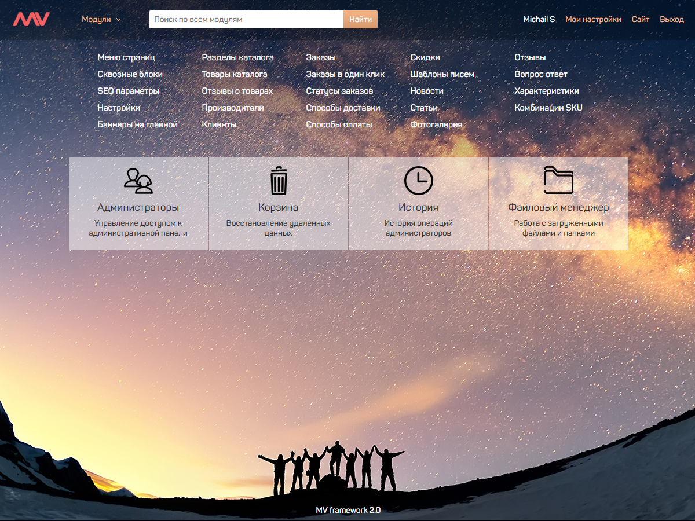695x521 pixels.
Task: Open the История clock icon
Action: pyautogui.click(x=418, y=181)
